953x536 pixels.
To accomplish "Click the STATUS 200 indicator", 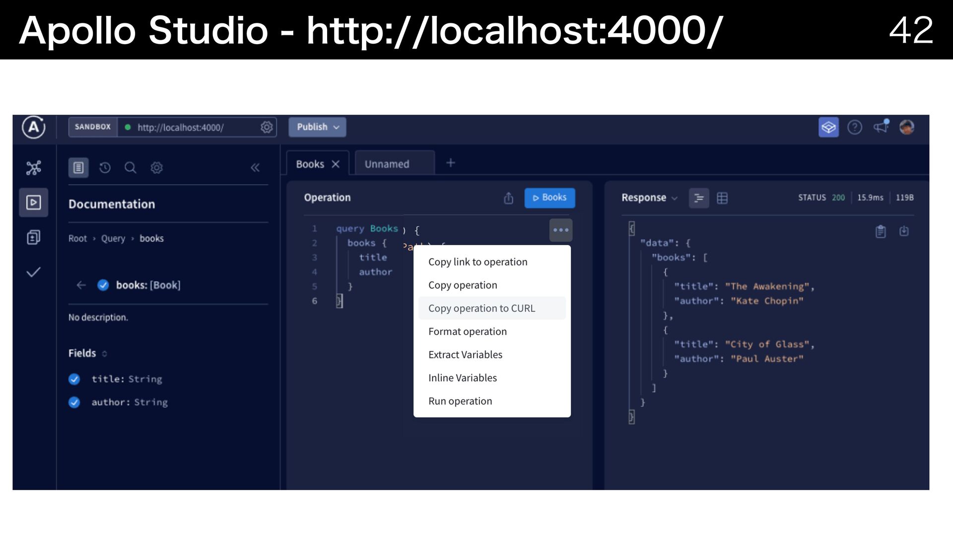I will click(821, 198).
